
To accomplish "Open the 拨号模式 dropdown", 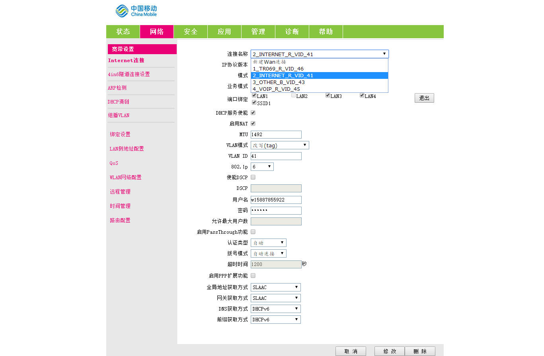I will click(x=269, y=254).
